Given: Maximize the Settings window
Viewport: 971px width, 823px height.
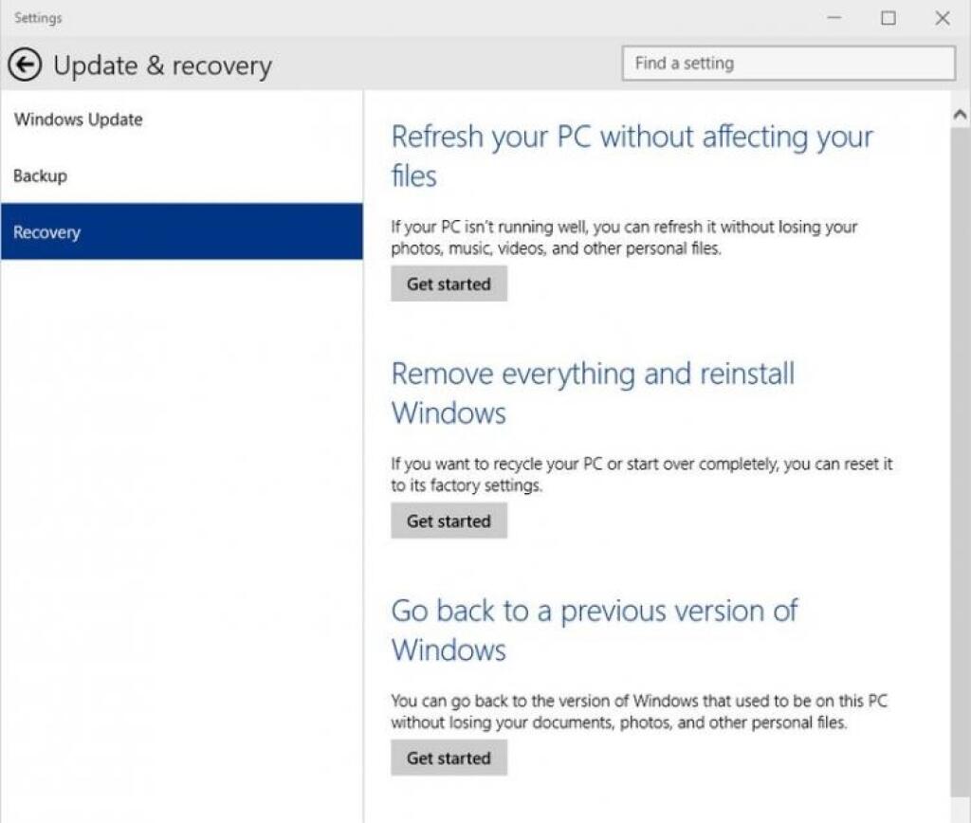Looking at the screenshot, I should [x=888, y=18].
